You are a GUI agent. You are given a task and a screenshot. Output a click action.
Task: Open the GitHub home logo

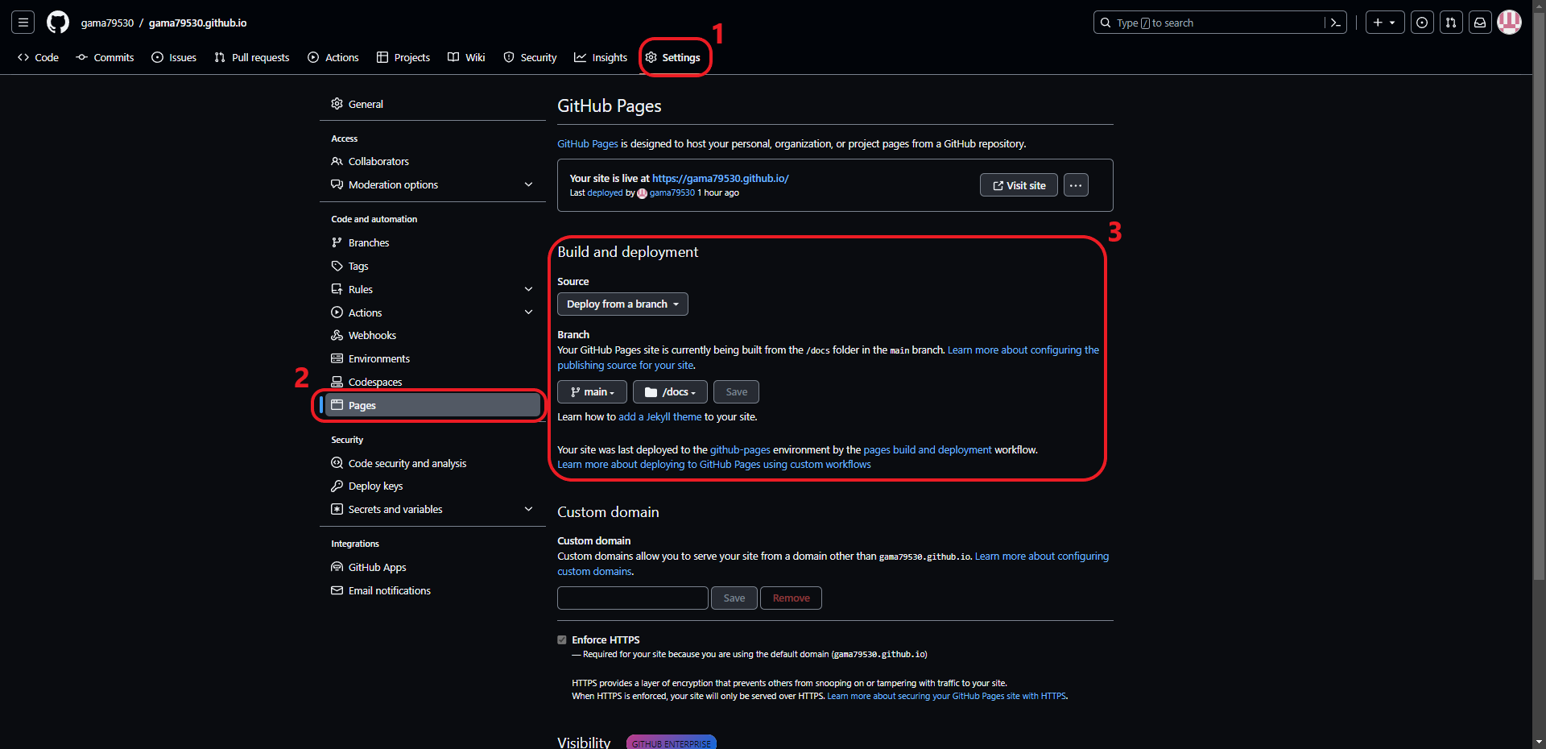pyautogui.click(x=57, y=22)
